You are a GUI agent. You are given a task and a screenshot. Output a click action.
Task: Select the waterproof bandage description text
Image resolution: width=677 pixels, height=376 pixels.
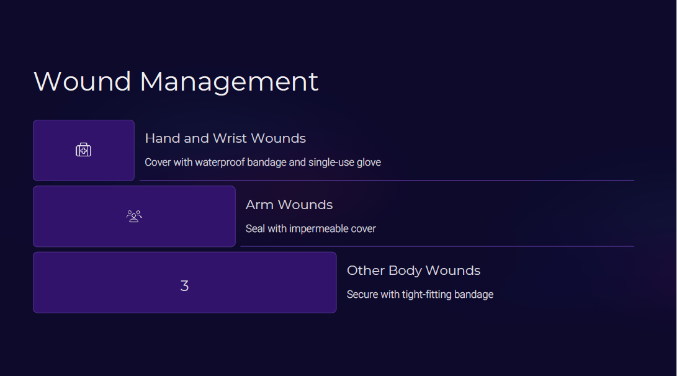(263, 163)
